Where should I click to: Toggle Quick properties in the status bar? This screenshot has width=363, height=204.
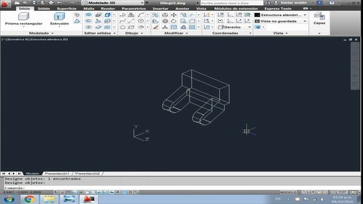pos(130,192)
